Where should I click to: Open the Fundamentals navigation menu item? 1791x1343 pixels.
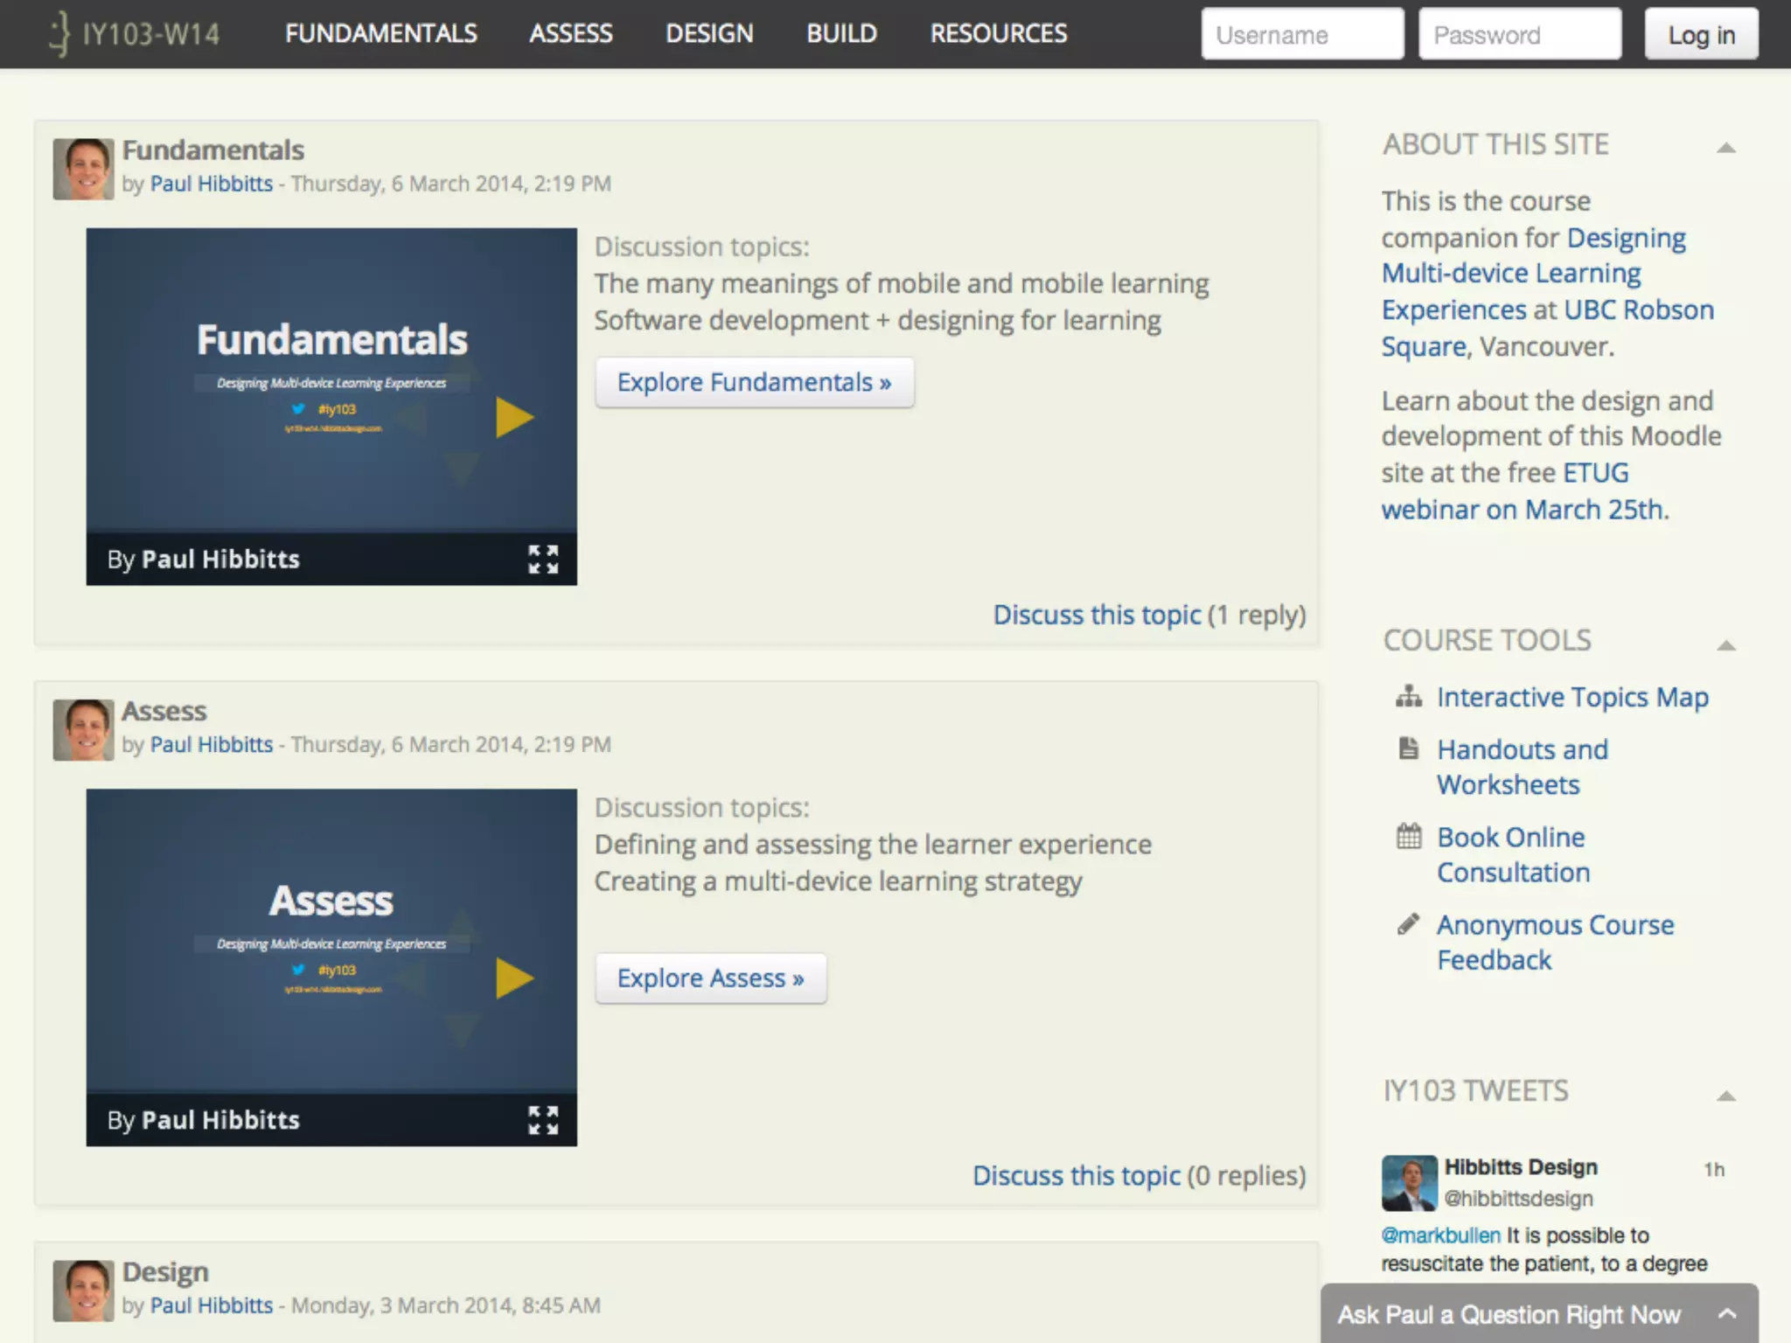pyautogui.click(x=380, y=34)
